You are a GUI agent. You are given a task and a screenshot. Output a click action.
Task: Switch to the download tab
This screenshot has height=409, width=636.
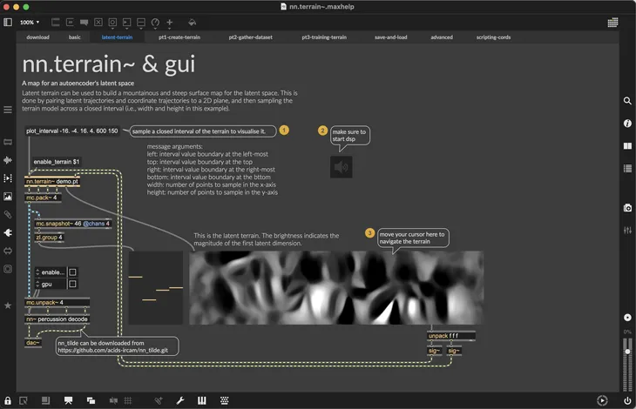(x=37, y=37)
